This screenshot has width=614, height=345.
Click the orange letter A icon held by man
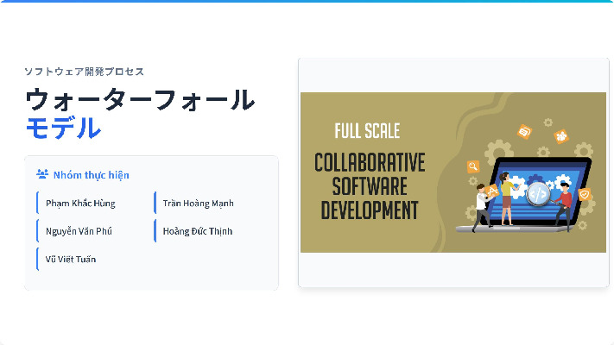[x=493, y=190]
